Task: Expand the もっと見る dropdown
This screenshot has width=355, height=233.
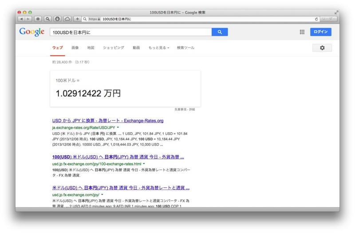Action: tap(159, 48)
